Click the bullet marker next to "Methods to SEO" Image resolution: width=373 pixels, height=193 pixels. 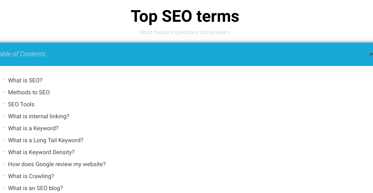tap(4, 92)
